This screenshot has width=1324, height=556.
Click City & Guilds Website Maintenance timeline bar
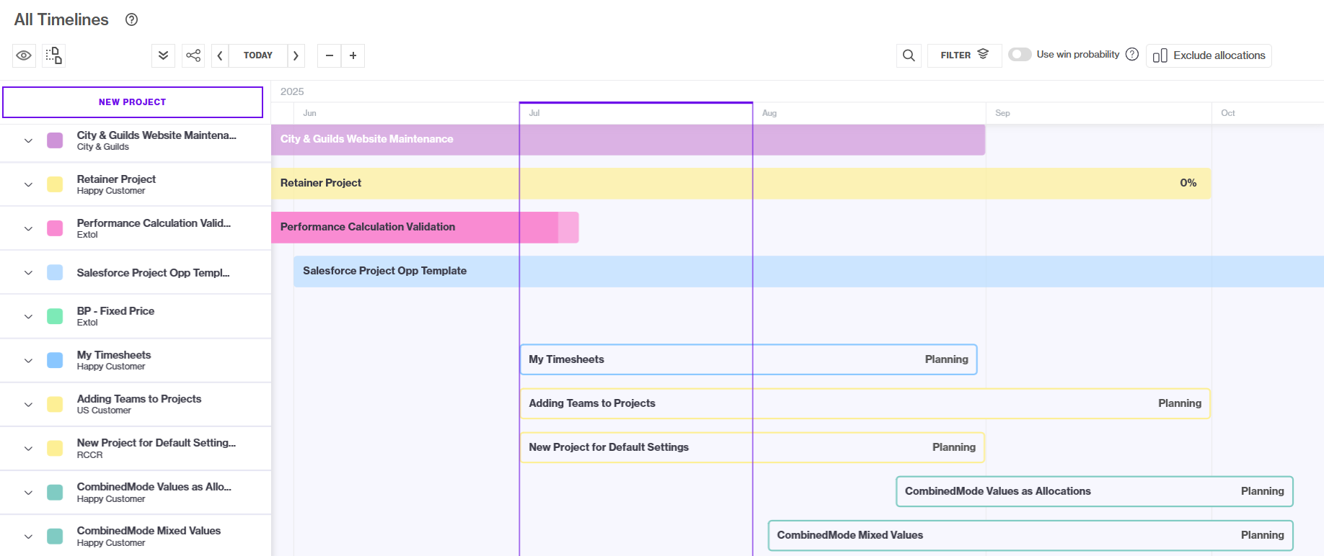[x=628, y=140]
